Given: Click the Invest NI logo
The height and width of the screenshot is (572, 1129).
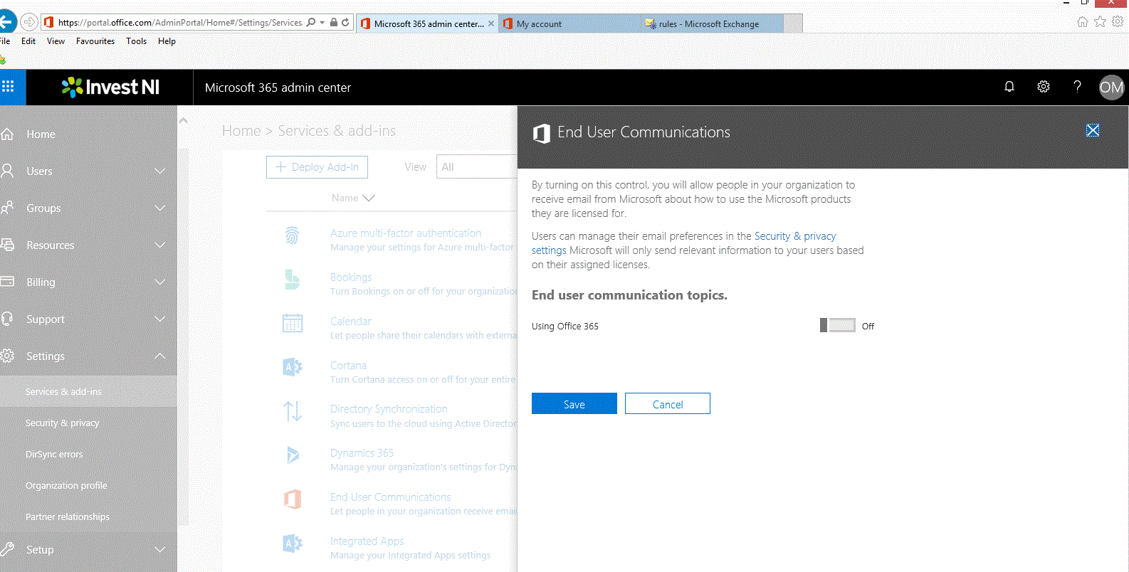Looking at the screenshot, I should (x=110, y=87).
